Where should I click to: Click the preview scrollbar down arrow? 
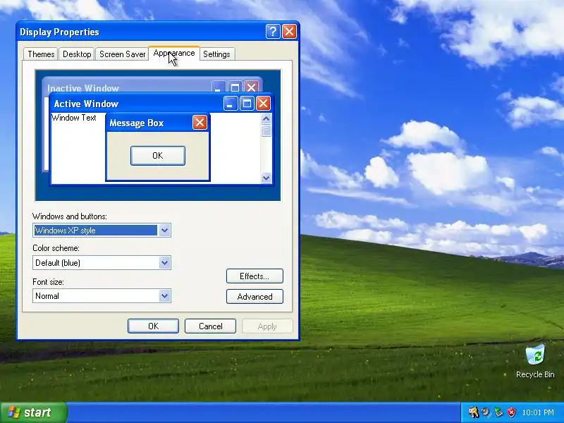tap(266, 178)
